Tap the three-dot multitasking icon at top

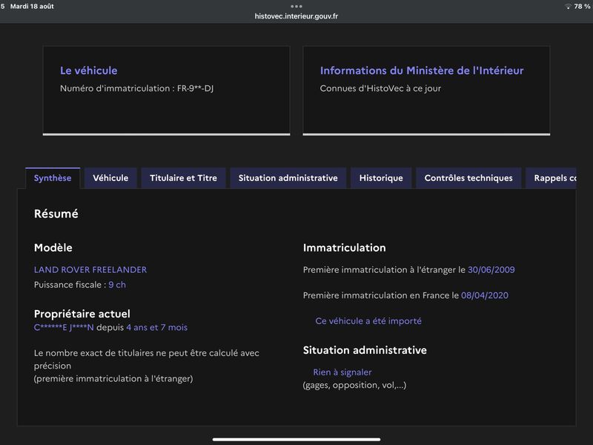pyautogui.click(x=296, y=6)
